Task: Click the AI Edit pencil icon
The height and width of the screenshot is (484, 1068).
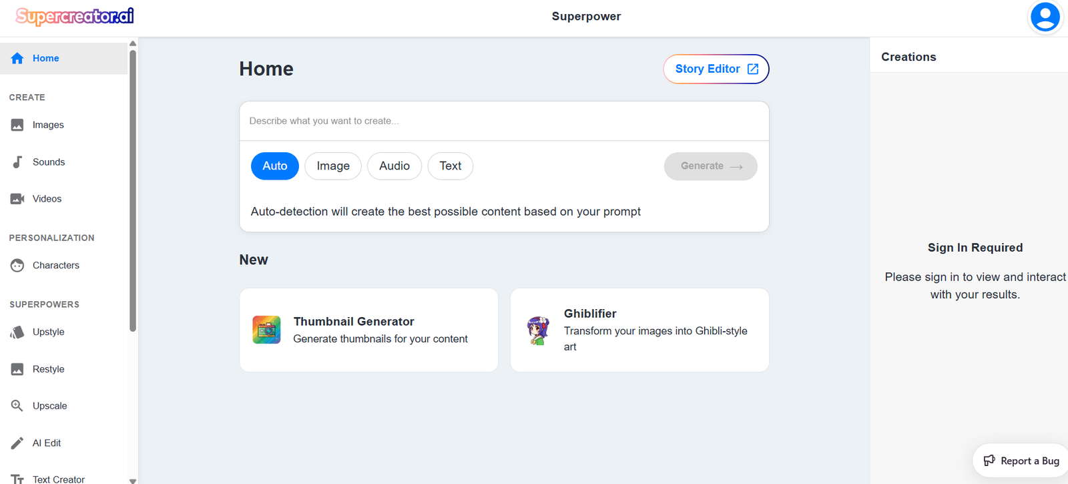Action: pos(17,443)
